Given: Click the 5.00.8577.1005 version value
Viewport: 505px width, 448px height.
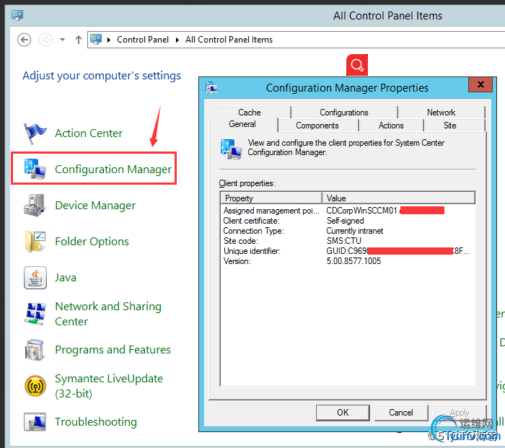Looking at the screenshot, I should point(353,261).
